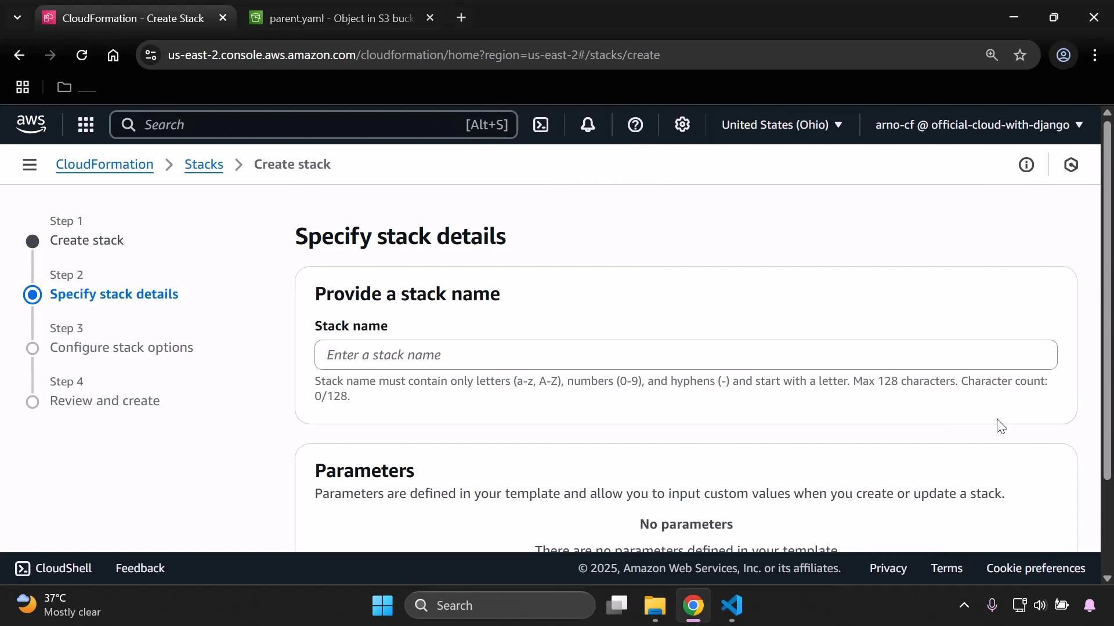
Task: Open the Help question-mark icon
Action: point(636,125)
